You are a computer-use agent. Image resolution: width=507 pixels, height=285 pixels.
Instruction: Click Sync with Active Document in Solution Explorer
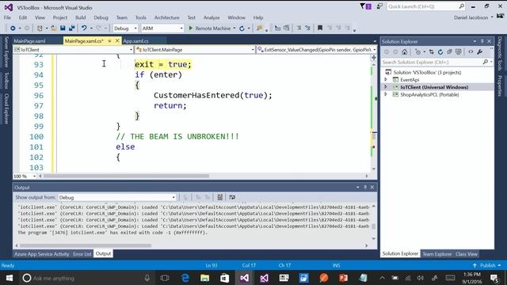pos(431,51)
